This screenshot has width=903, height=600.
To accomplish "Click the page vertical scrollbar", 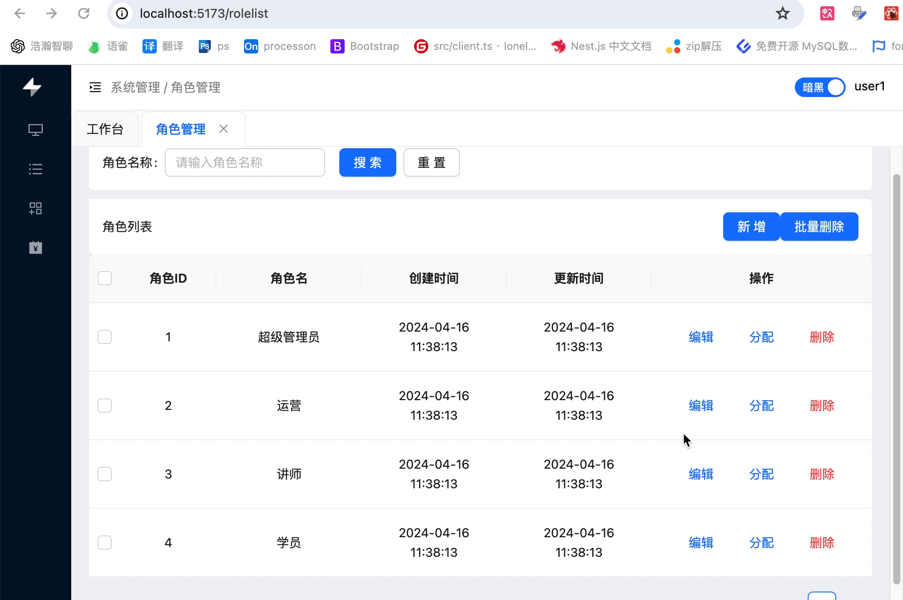I will click(897, 378).
